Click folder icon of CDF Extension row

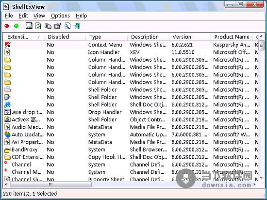pyautogui.click(x=7, y=157)
